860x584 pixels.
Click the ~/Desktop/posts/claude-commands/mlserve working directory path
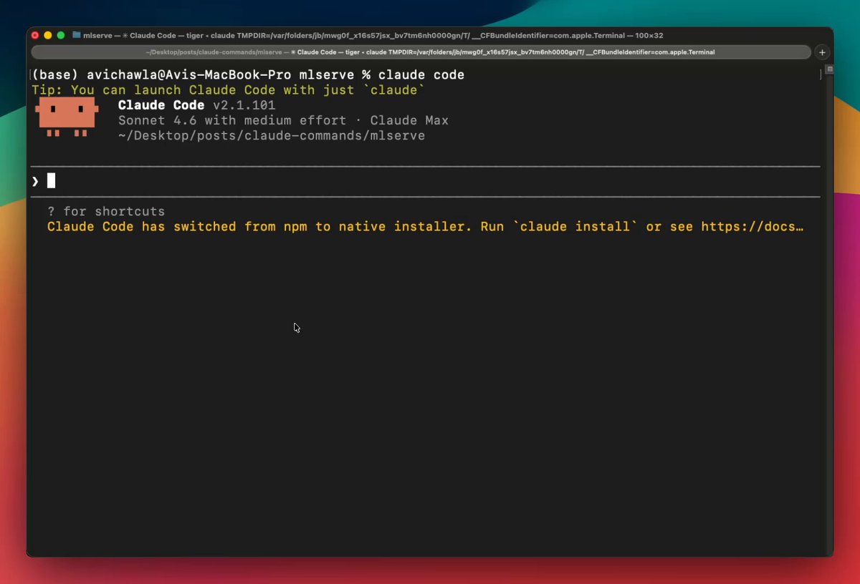272,135
